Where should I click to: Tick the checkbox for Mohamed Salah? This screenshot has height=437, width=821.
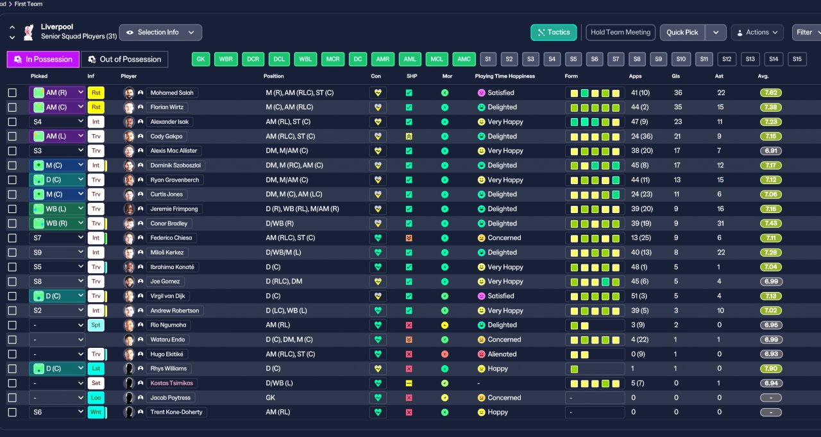coord(12,92)
